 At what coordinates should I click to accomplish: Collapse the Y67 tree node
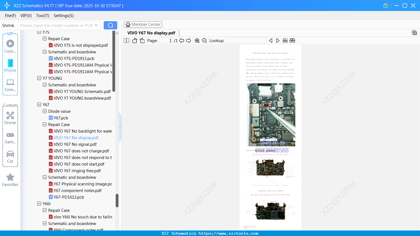(39, 105)
